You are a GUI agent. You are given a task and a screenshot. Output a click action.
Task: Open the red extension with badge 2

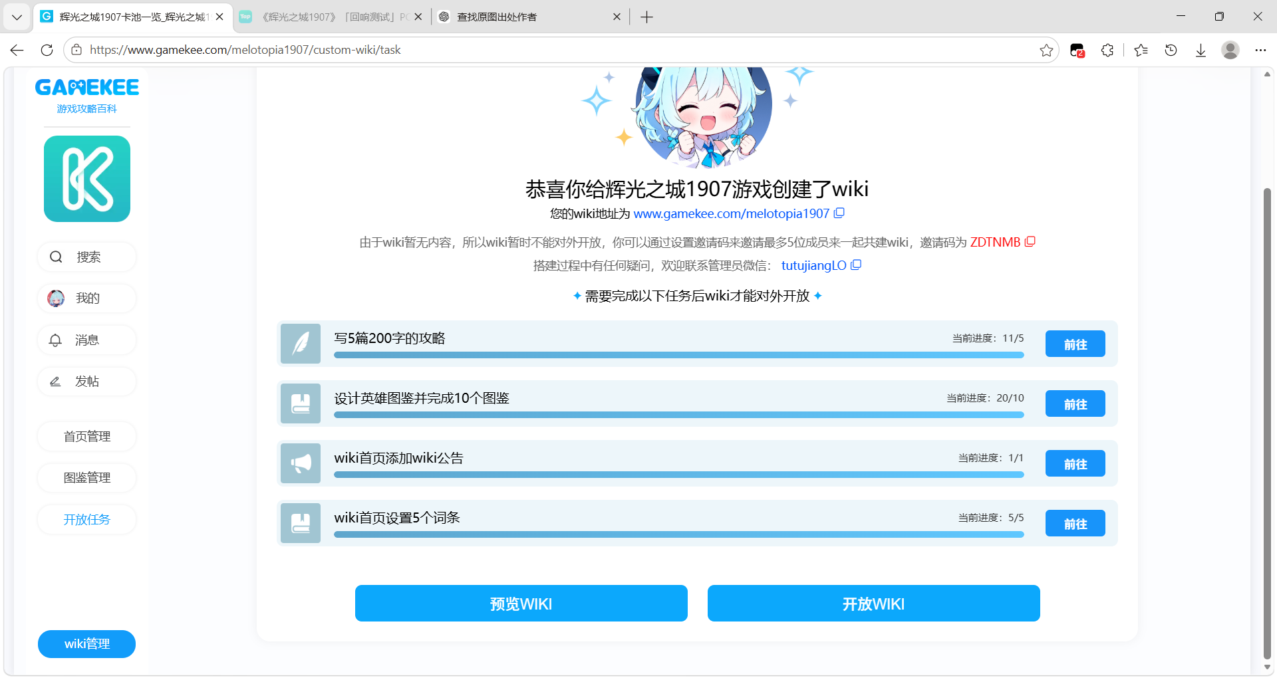(1077, 51)
